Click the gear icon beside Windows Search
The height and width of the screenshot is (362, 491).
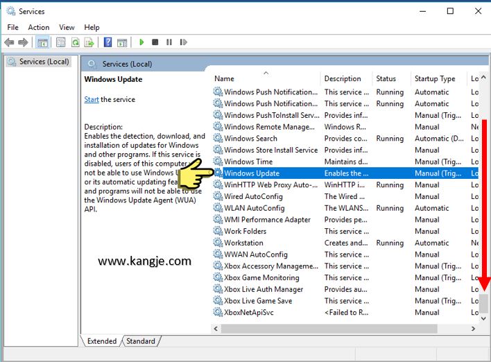[x=218, y=138]
